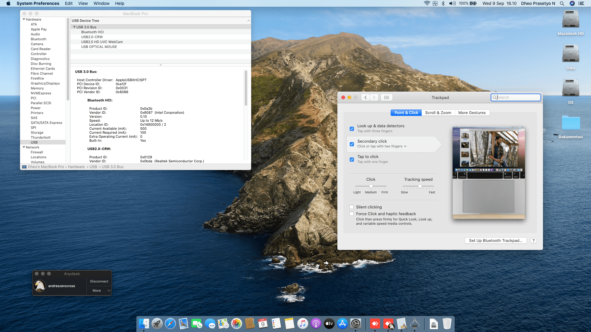Switch to More Gestures tab
The height and width of the screenshot is (332, 591).
(472, 113)
